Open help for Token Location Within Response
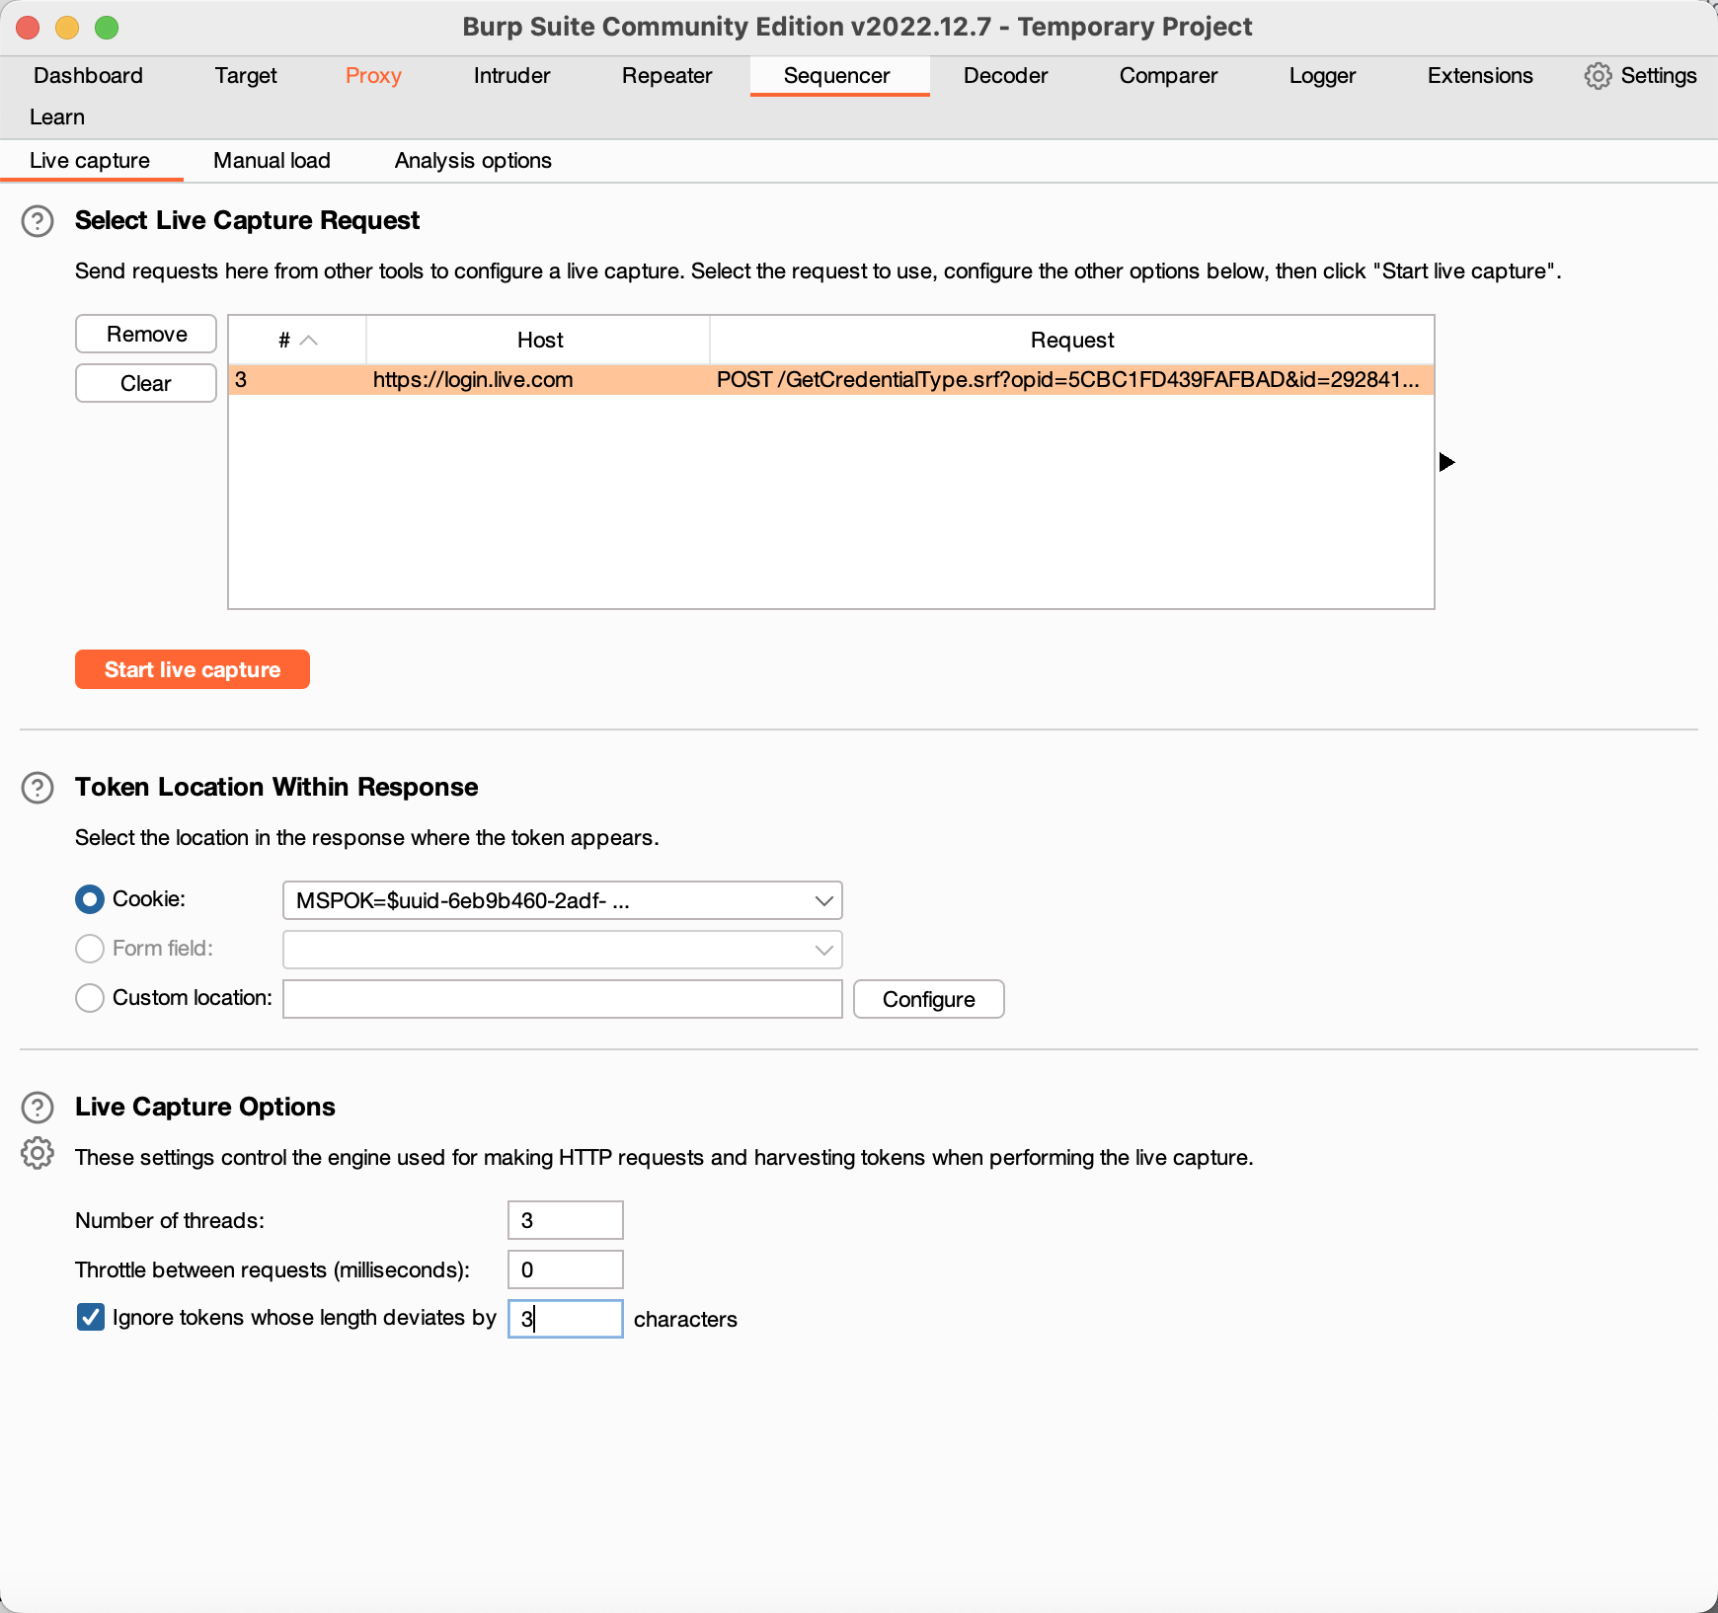 (38, 788)
